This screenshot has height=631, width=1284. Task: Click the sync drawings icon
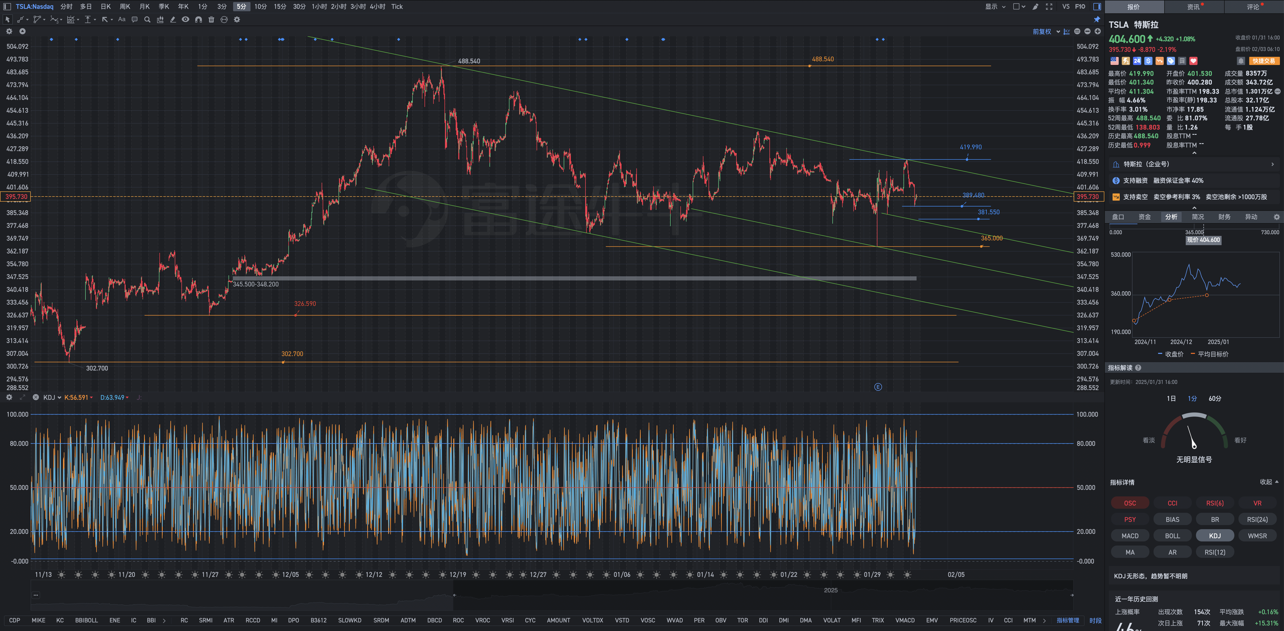[224, 19]
